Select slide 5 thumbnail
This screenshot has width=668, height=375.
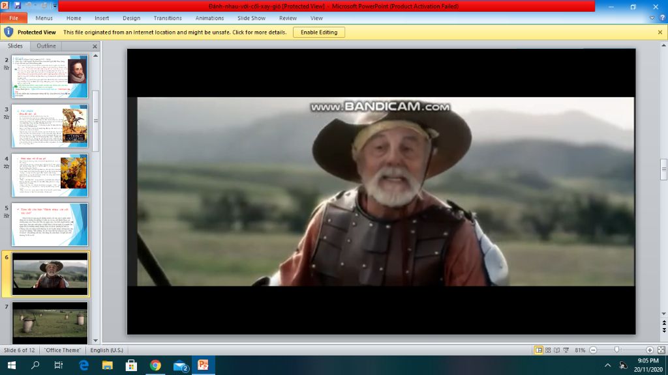[x=50, y=225]
